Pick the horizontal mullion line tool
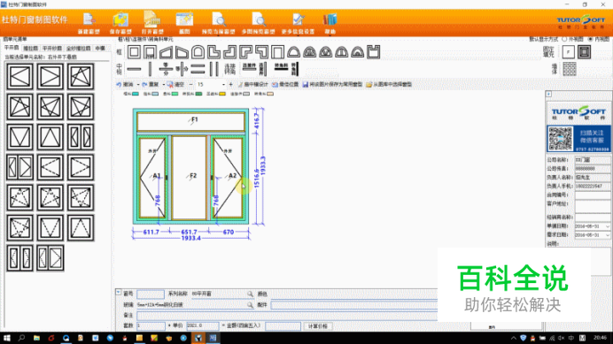The width and height of the screenshot is (613, 344). 134,70
